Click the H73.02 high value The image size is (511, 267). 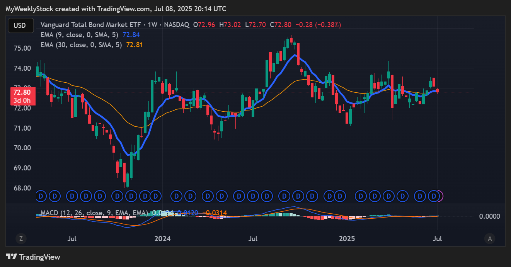pyautogui.click(x=230, y=25)
